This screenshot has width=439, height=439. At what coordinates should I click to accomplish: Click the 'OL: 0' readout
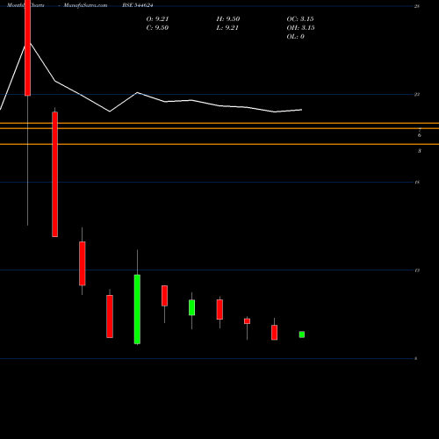[x=295, y=37]
